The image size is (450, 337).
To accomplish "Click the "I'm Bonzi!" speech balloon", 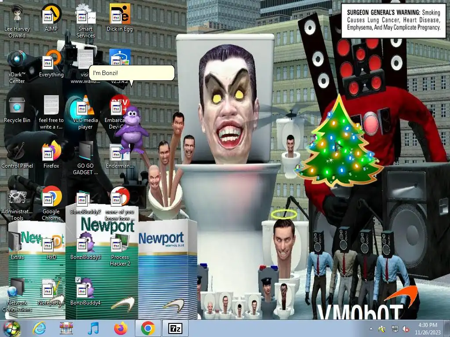I will tap(132, 73).
